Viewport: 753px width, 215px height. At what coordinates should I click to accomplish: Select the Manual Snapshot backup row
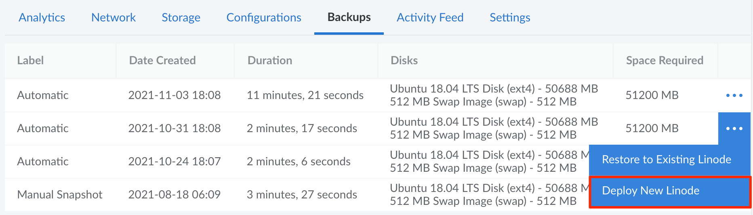pyautogui.click(x=60, y=195)
